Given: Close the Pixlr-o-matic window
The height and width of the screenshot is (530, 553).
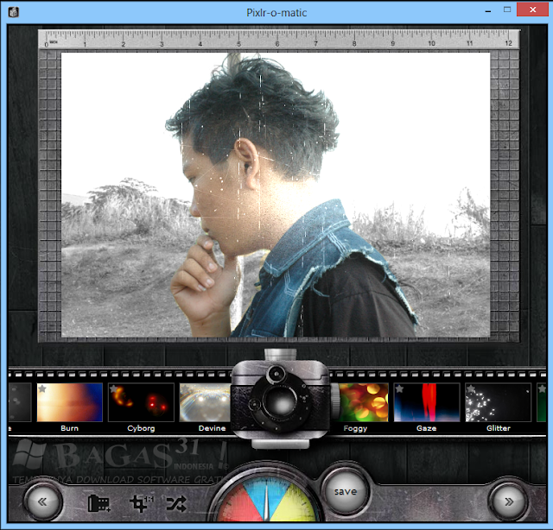Looking at the screenshot, I should 532,9.
